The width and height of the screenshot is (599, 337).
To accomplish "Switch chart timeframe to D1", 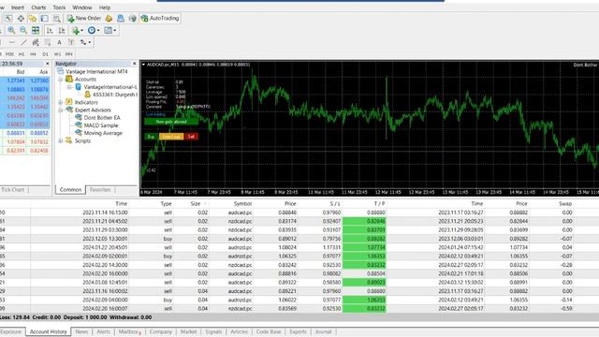I will tap(45, 54).
